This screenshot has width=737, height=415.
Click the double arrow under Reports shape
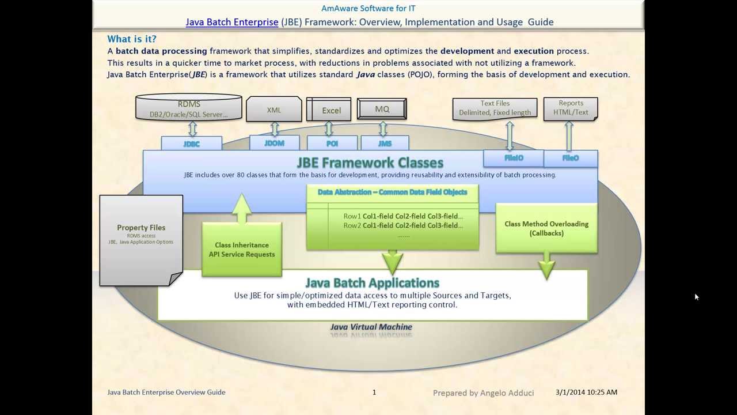[569, 135]
